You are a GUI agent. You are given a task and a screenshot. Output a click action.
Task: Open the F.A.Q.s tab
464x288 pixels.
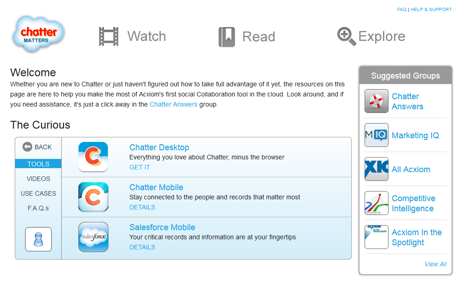tap(38, 208)
